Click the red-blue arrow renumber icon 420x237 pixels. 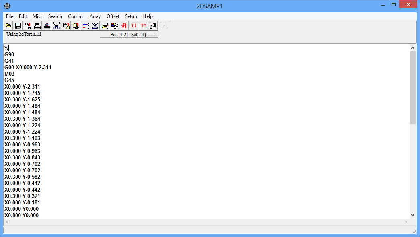pos(86,26)
